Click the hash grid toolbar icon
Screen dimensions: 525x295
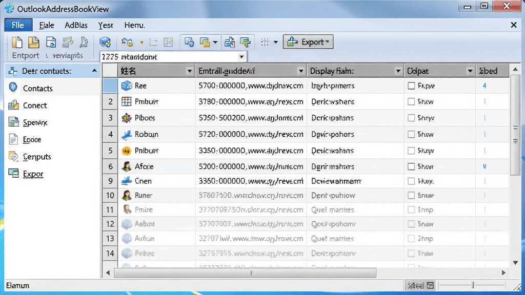tap(265, 42)
